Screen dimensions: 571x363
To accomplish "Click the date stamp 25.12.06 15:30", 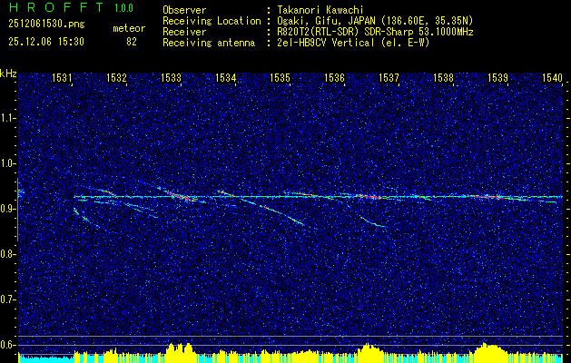I will click(46, 42).
